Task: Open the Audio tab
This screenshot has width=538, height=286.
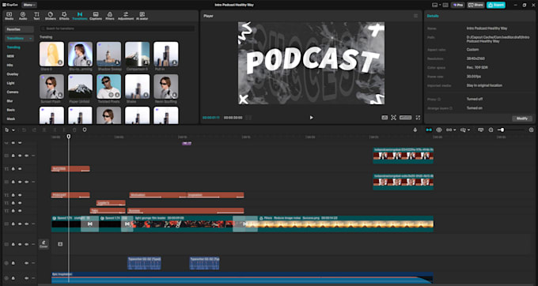Action: click(x=23, y=16)
